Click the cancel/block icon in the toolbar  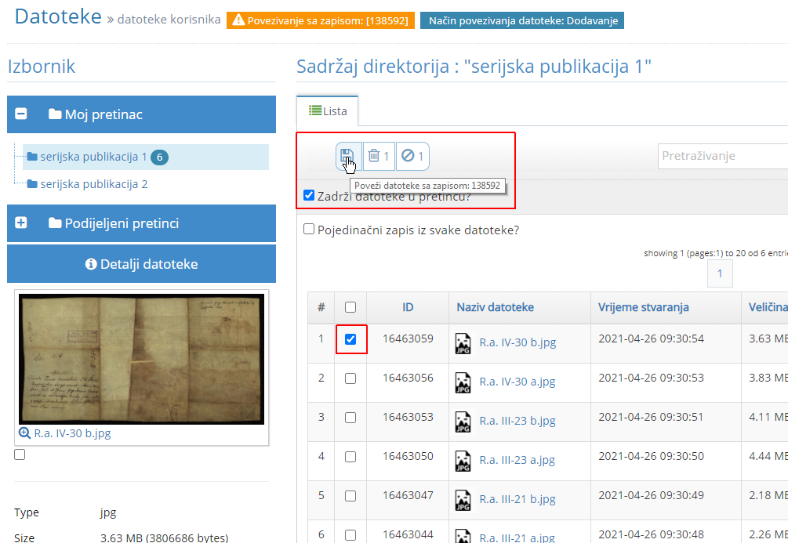409,155
